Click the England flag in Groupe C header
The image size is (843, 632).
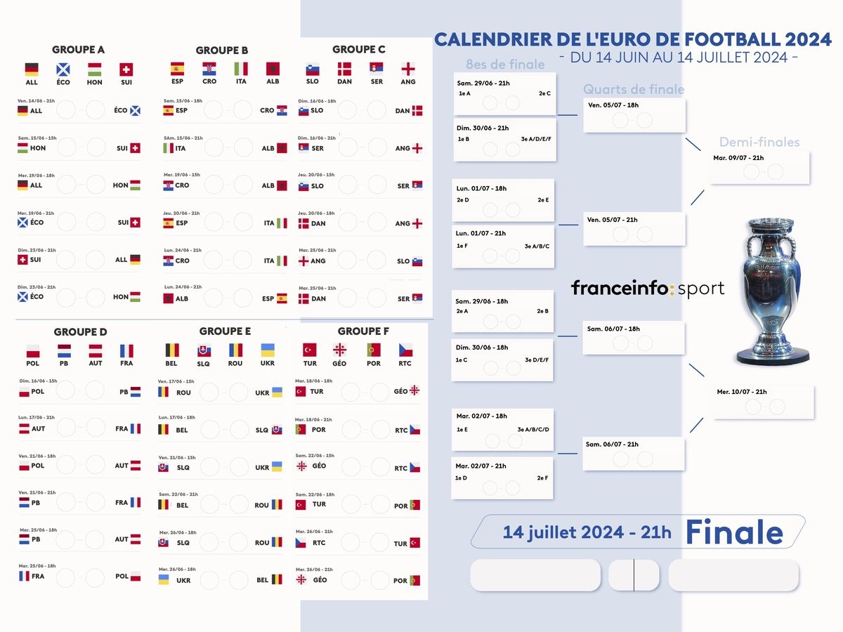(408, 69)
